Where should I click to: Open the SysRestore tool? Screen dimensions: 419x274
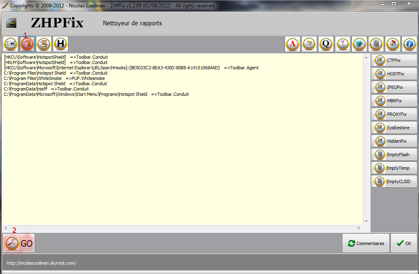pos(394,128)
